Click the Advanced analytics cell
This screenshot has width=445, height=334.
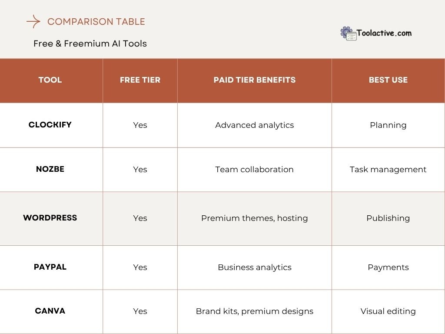(254, 125)
